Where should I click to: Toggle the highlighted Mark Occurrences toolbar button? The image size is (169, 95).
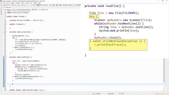click(x=37, y=5)
